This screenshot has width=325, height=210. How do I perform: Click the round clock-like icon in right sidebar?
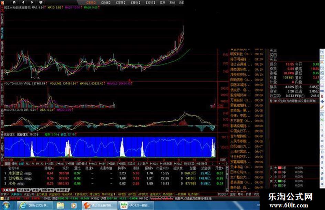point(322,78)
